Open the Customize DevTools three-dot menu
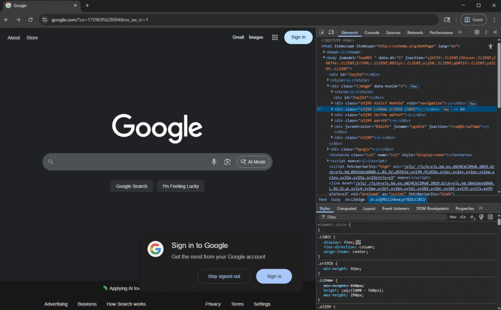Screen dimensions: 501x310 [486, 32]
